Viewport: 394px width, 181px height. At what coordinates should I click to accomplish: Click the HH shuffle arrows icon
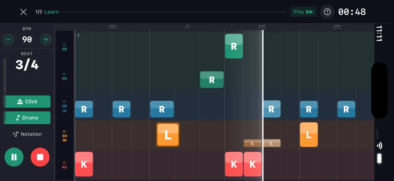coord(65,111)
